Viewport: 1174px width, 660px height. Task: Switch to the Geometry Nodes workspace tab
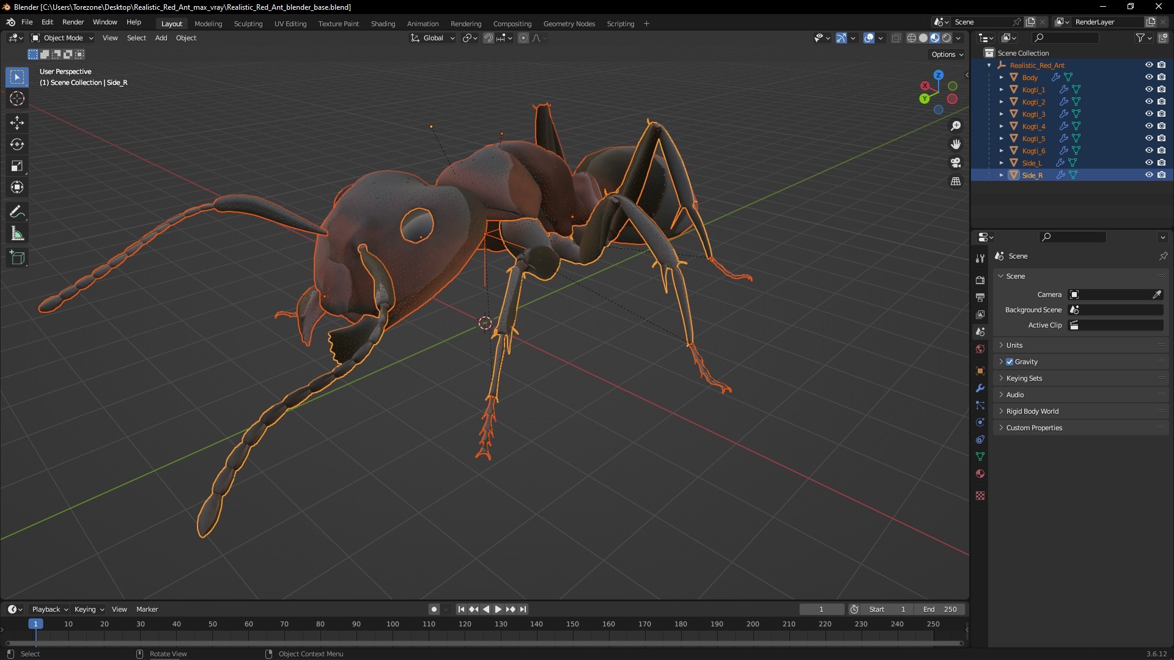569,24
